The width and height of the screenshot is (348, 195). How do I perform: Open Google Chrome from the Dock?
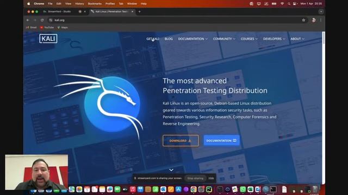[x=194, y=189]
